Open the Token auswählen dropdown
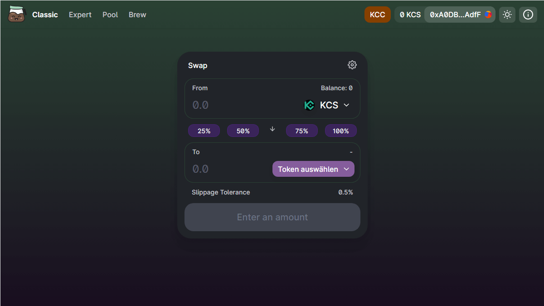Screen dimensions: 544x306 [x=313, y=169]
